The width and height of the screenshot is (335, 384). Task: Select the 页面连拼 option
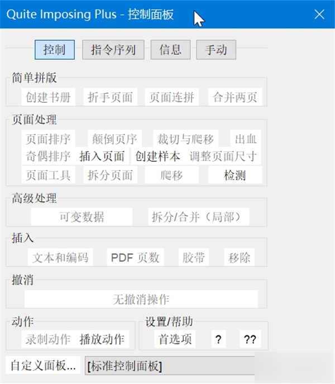172,97
